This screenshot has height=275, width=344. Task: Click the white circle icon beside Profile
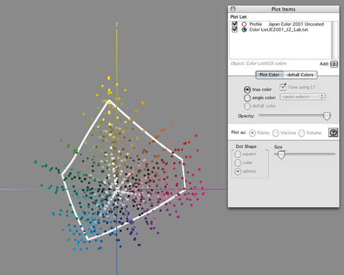(244, 24)
